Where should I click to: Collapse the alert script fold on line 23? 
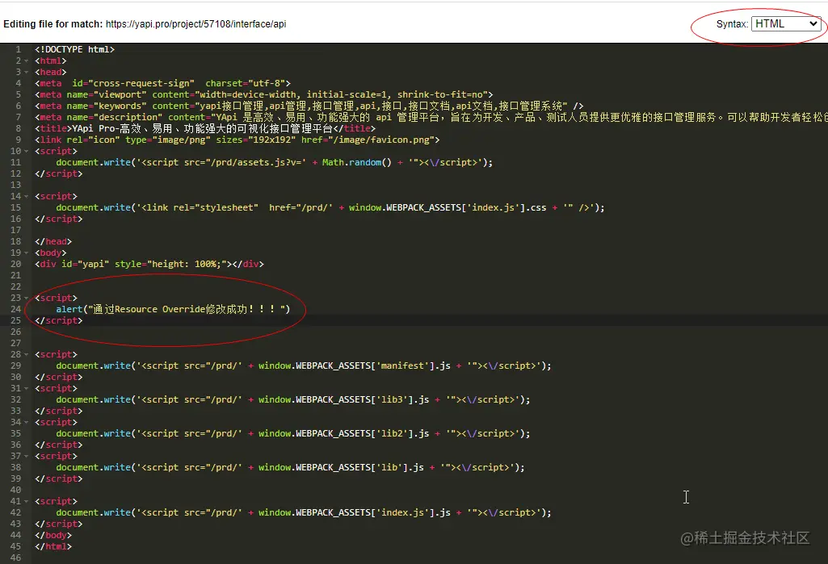(x=27, y=298)
